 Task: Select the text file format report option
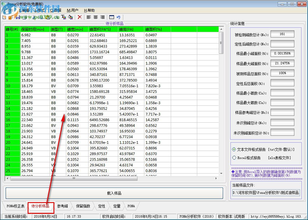[x=234, y=149]
